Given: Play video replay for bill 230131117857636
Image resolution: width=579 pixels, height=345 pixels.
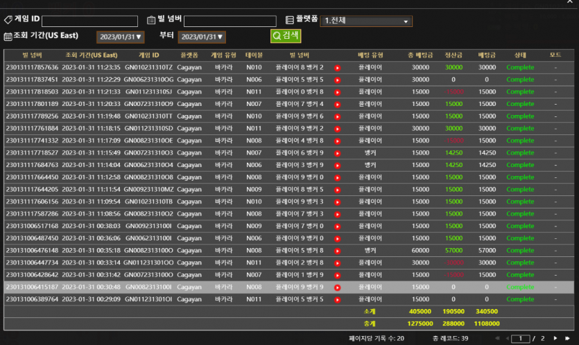Looking at the screenshot, I should click(x=337, y=68).
